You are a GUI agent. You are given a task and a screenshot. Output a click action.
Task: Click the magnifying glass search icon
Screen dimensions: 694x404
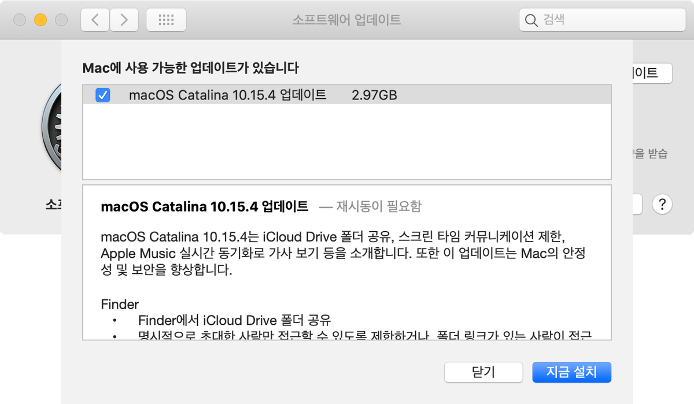point(531,20)
